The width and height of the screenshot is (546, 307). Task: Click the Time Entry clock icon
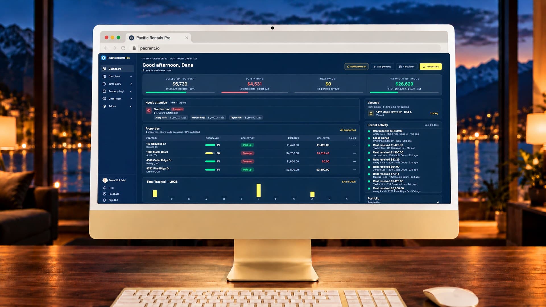point(104,84)
